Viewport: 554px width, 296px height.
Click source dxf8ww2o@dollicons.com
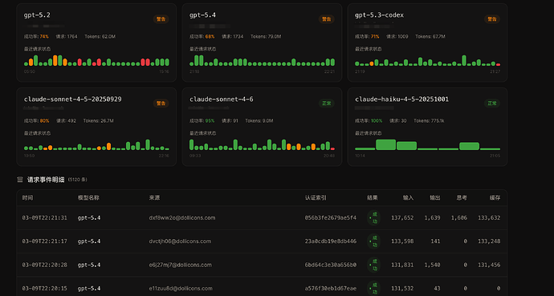(x=182, y=218)
